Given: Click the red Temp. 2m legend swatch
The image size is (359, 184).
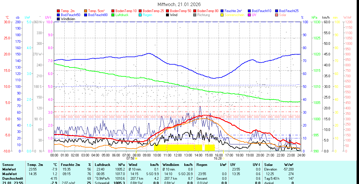Looking at the screenshot, I should 58,11.
